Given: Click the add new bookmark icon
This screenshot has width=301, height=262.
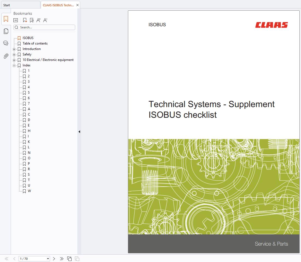Looking at the screenshot, I should pyautogui.click(x=25, y=20).
